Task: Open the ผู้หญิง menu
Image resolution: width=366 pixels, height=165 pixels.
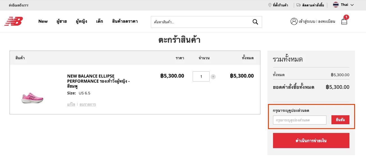Action: (81, 21)
